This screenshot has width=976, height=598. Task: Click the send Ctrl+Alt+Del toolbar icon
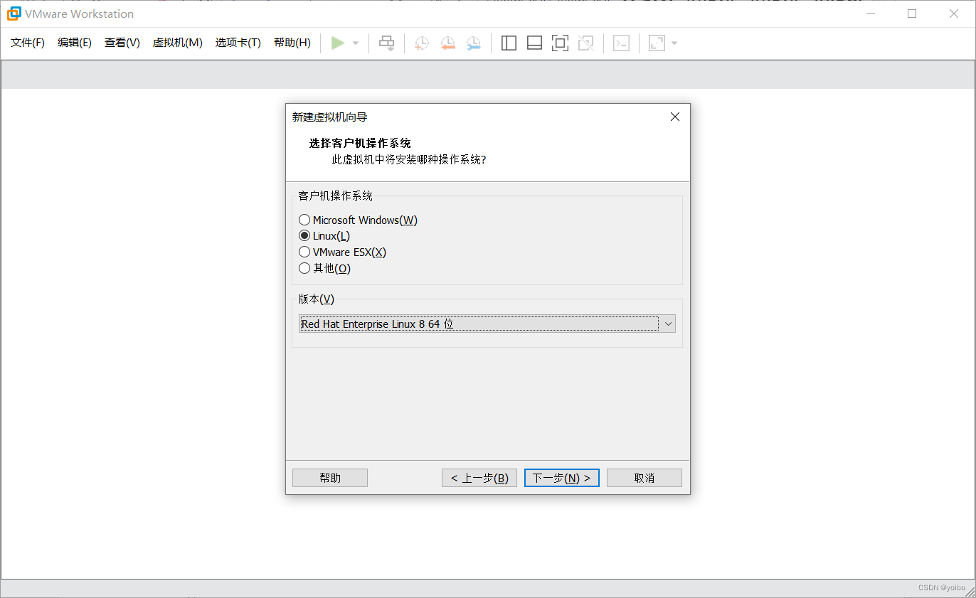tap(386, 43)
